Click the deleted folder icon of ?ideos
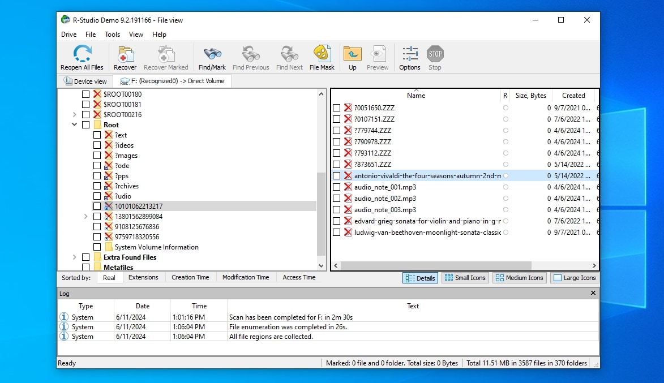Viewport: 664px width, 383px height. [109, 145]
